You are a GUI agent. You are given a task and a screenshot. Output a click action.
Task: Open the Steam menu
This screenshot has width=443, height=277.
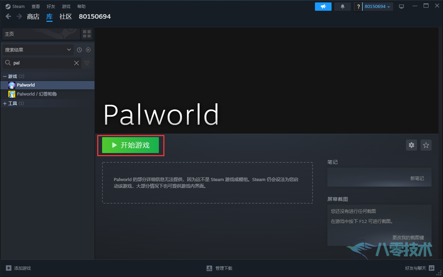[18, 7]
